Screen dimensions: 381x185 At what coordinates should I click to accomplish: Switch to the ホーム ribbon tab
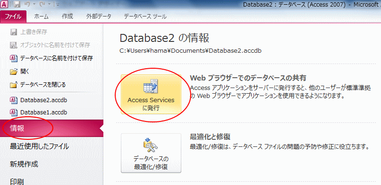[41, 16]
